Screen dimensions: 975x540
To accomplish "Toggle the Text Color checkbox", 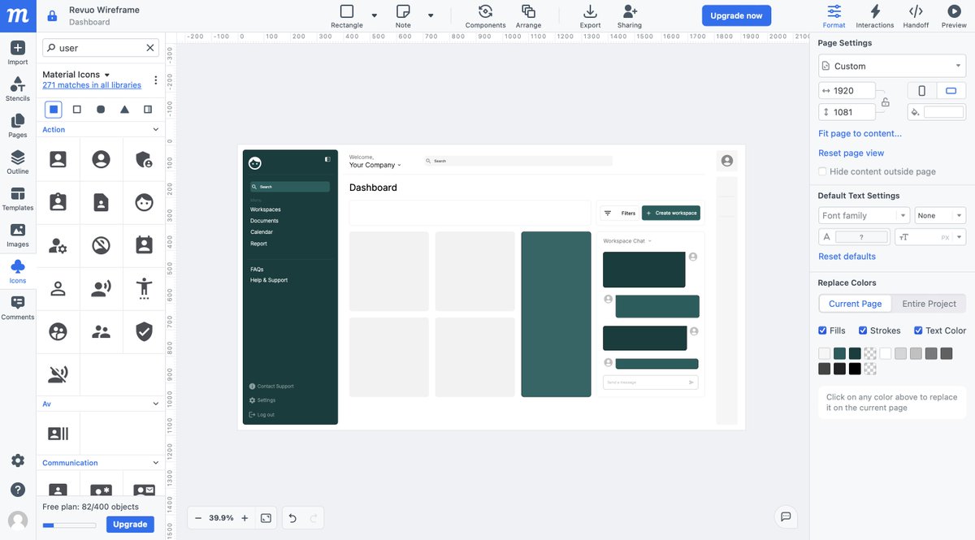I will click(918, 330).
